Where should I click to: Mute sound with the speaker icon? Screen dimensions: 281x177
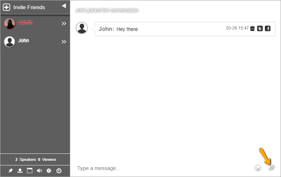coord(39,171)
